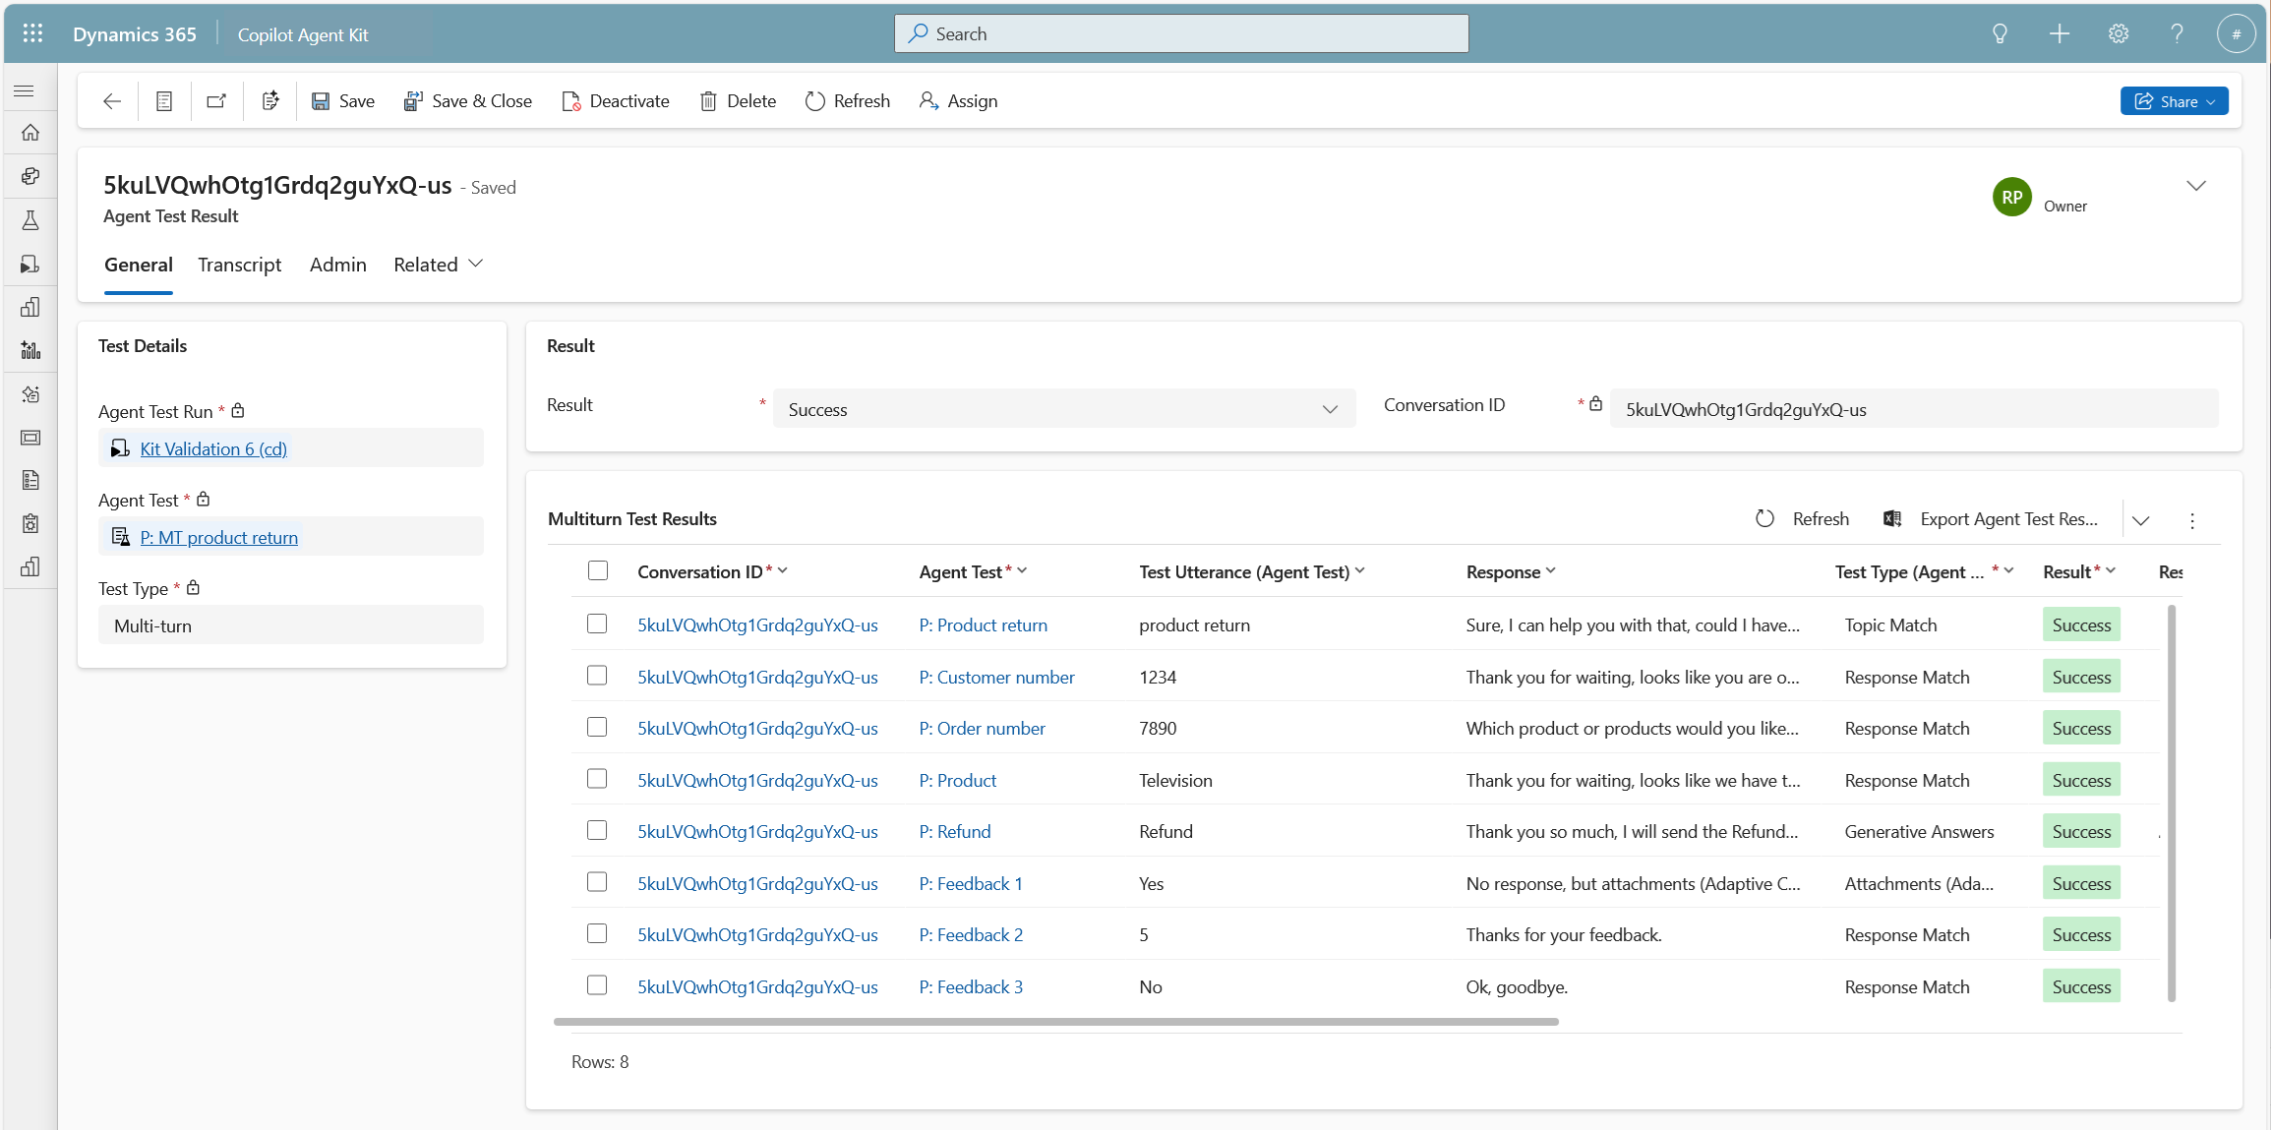This screenshot has width=2271, height=1130.
Task: Open the analytics columns icon in sidebar
Action: click(30, 350)
